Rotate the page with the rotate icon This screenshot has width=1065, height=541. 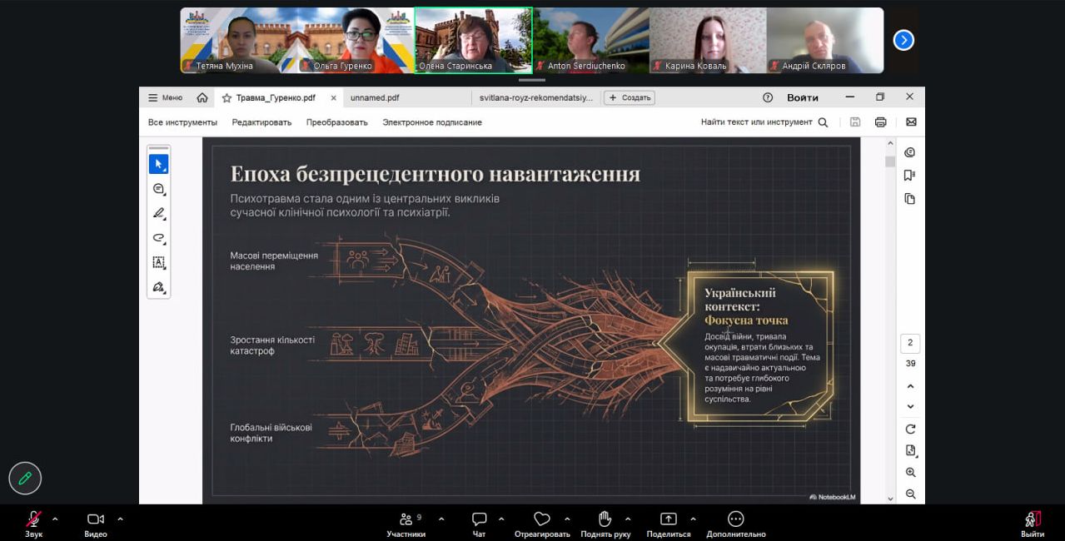(x=910, y=429)
